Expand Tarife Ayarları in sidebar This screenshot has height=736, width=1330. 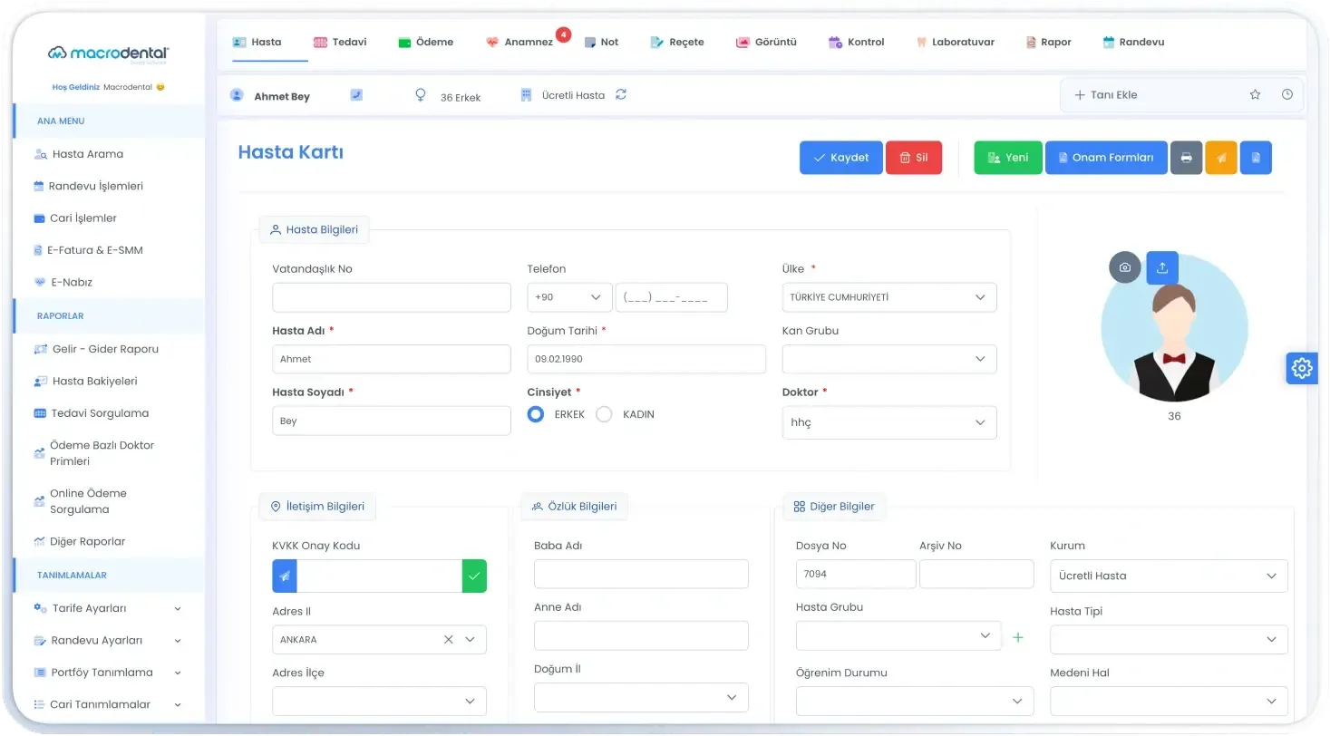(x=107, y=608)
